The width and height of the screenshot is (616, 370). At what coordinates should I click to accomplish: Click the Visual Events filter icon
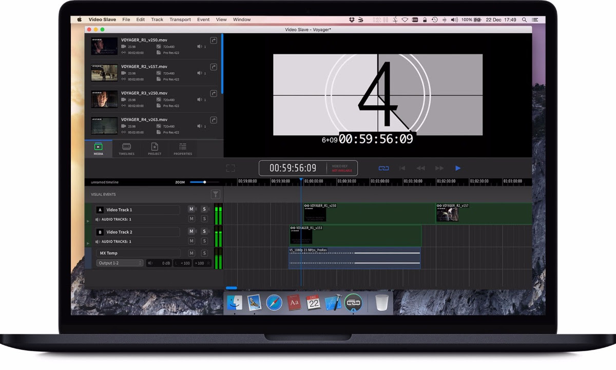click(x=216, y=194)
